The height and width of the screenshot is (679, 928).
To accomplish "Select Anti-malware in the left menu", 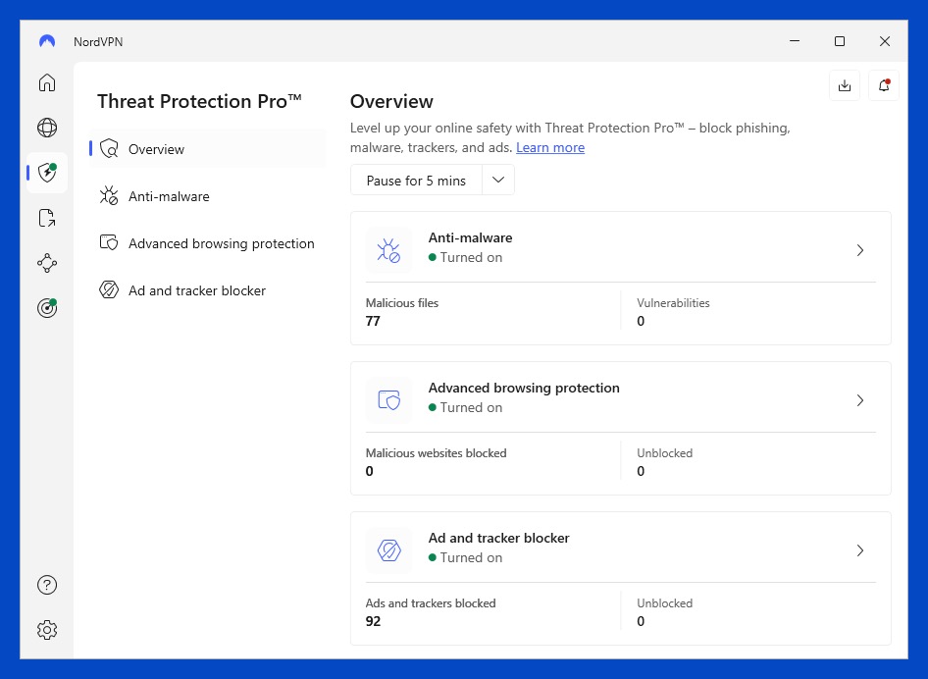I will point(207,196).
